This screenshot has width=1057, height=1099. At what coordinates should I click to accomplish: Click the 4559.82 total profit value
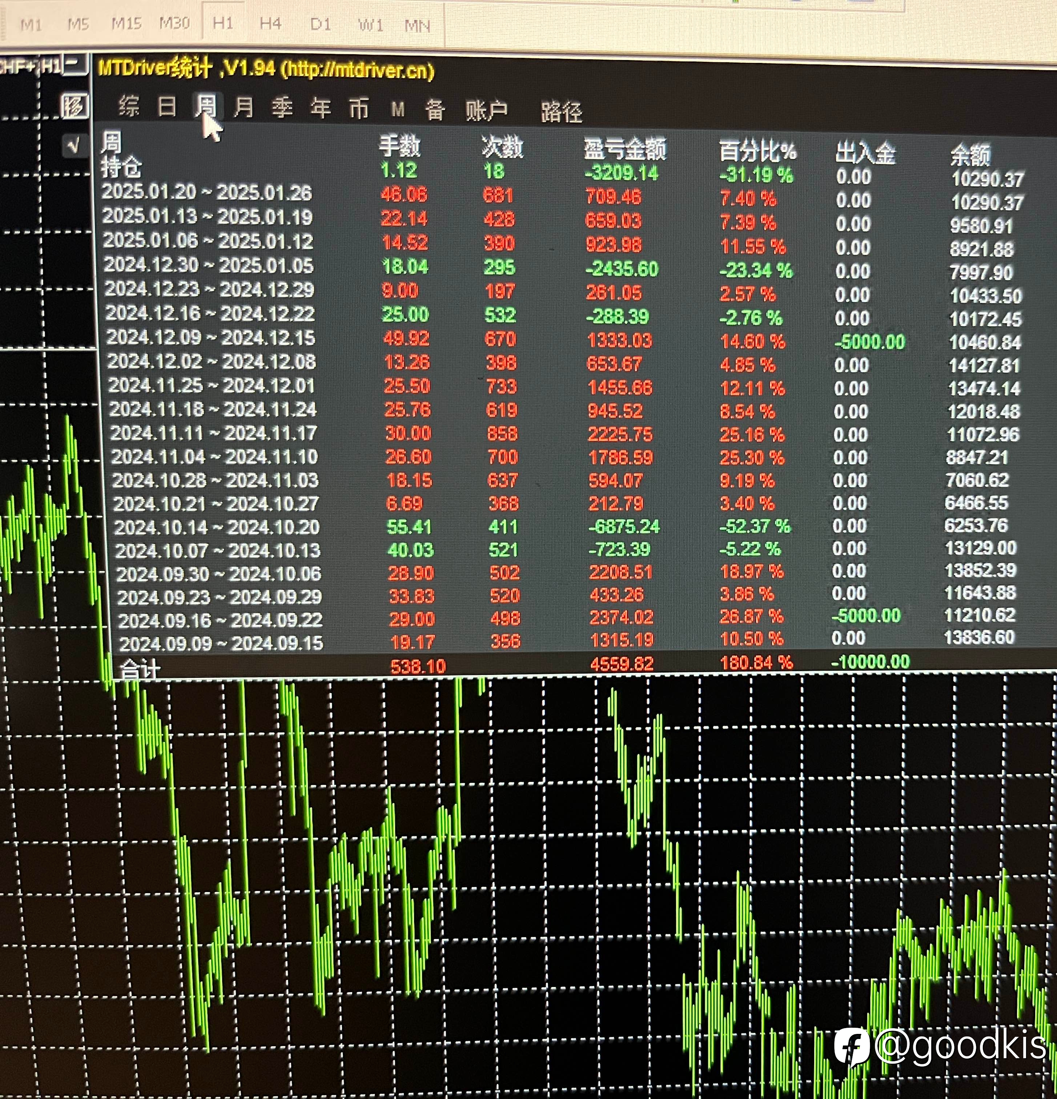[622, 664]
